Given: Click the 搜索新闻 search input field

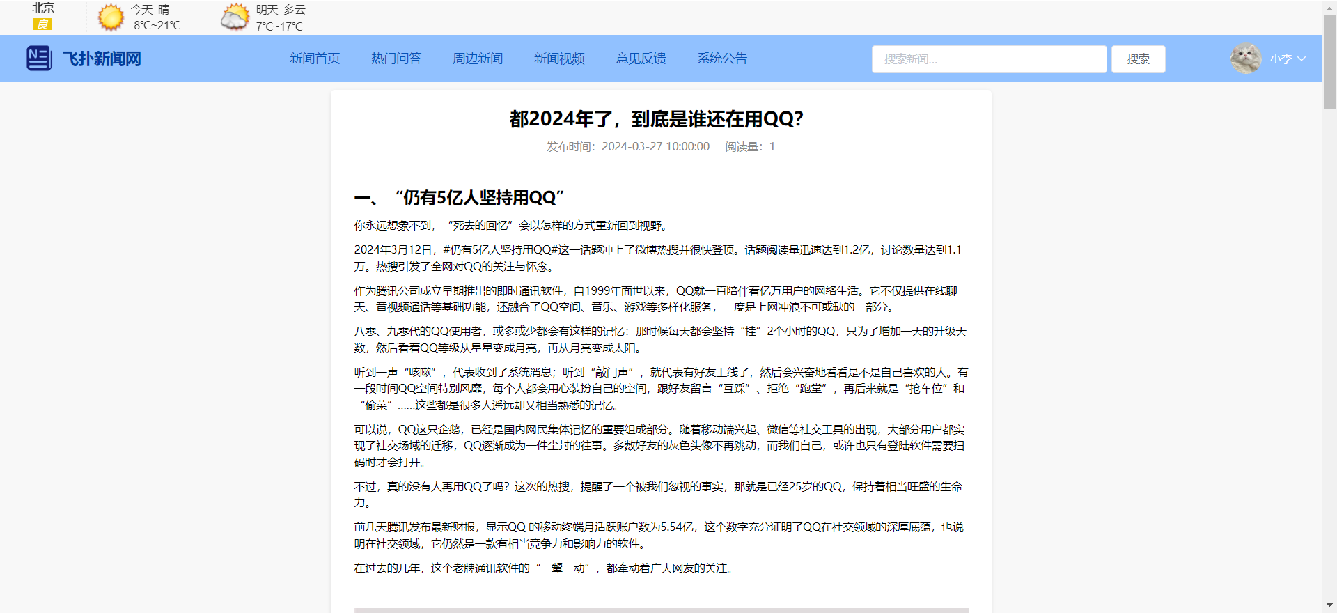Looking at the screenshot, I should (x=989, y=59).
